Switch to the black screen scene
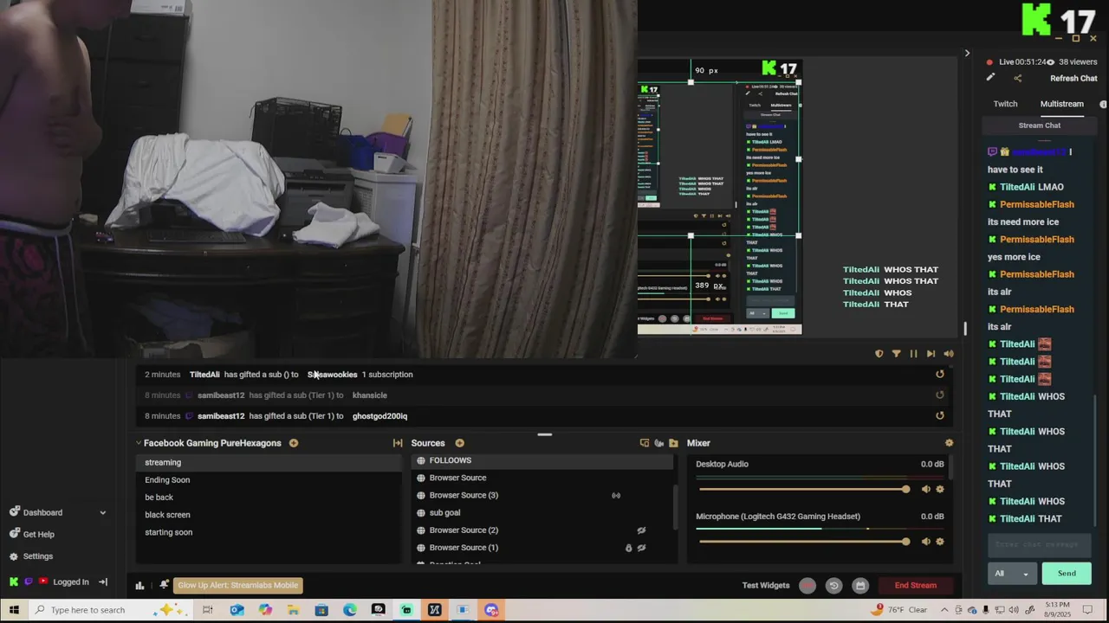The image size is (1109, 623). point(269,515)
